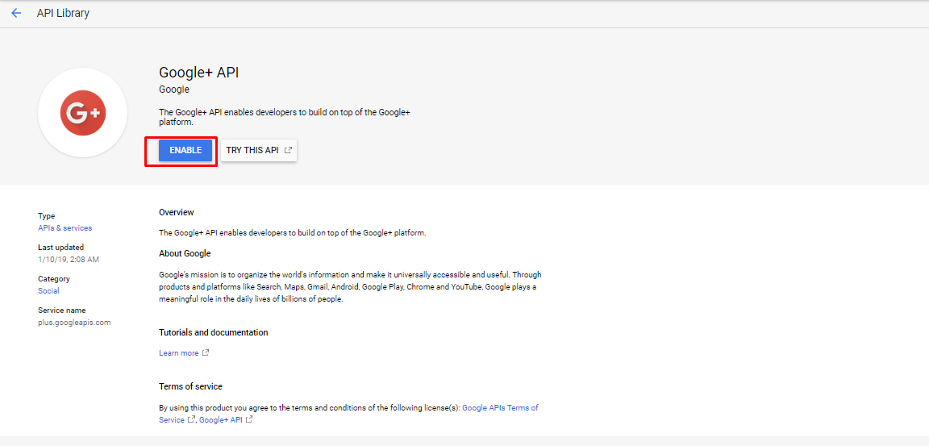Click the Google+ logo icon
This screenshot has width=929, height=446.
[83, 113]
